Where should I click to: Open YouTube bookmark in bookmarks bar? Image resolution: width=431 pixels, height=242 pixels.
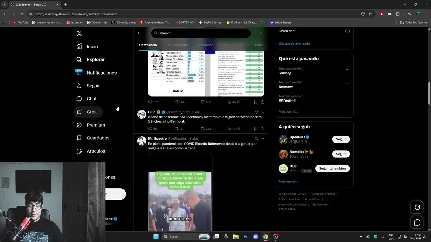click(21, 23)
